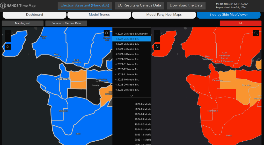Reset right map to home view
This screenshot has width=264, height=145.
click(x=157, y=47)
